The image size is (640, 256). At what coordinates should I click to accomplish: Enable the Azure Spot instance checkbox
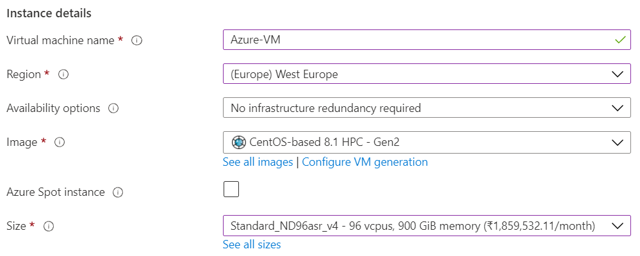click(231, 190)
